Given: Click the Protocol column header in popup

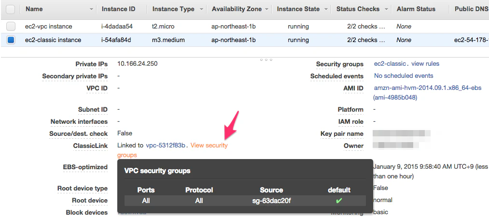Looking at the screenshot, I should click(x=199, y=190).
